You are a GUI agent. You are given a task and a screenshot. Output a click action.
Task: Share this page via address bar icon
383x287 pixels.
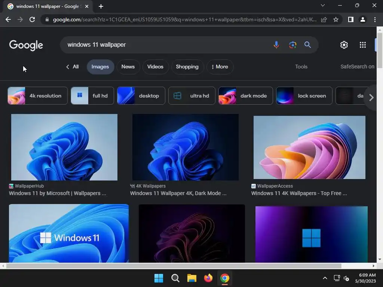point(324,19)
